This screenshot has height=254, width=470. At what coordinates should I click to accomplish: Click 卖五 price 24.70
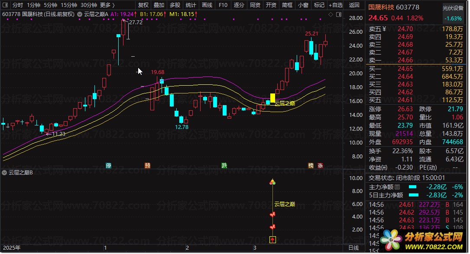[405, 29]
